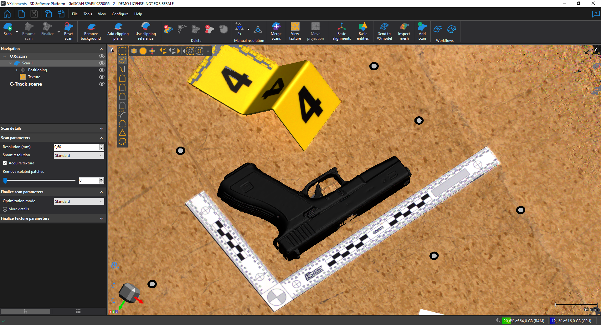Open the Tools menu
This screenshot has height=325, width=601.
tap(88, 14)
